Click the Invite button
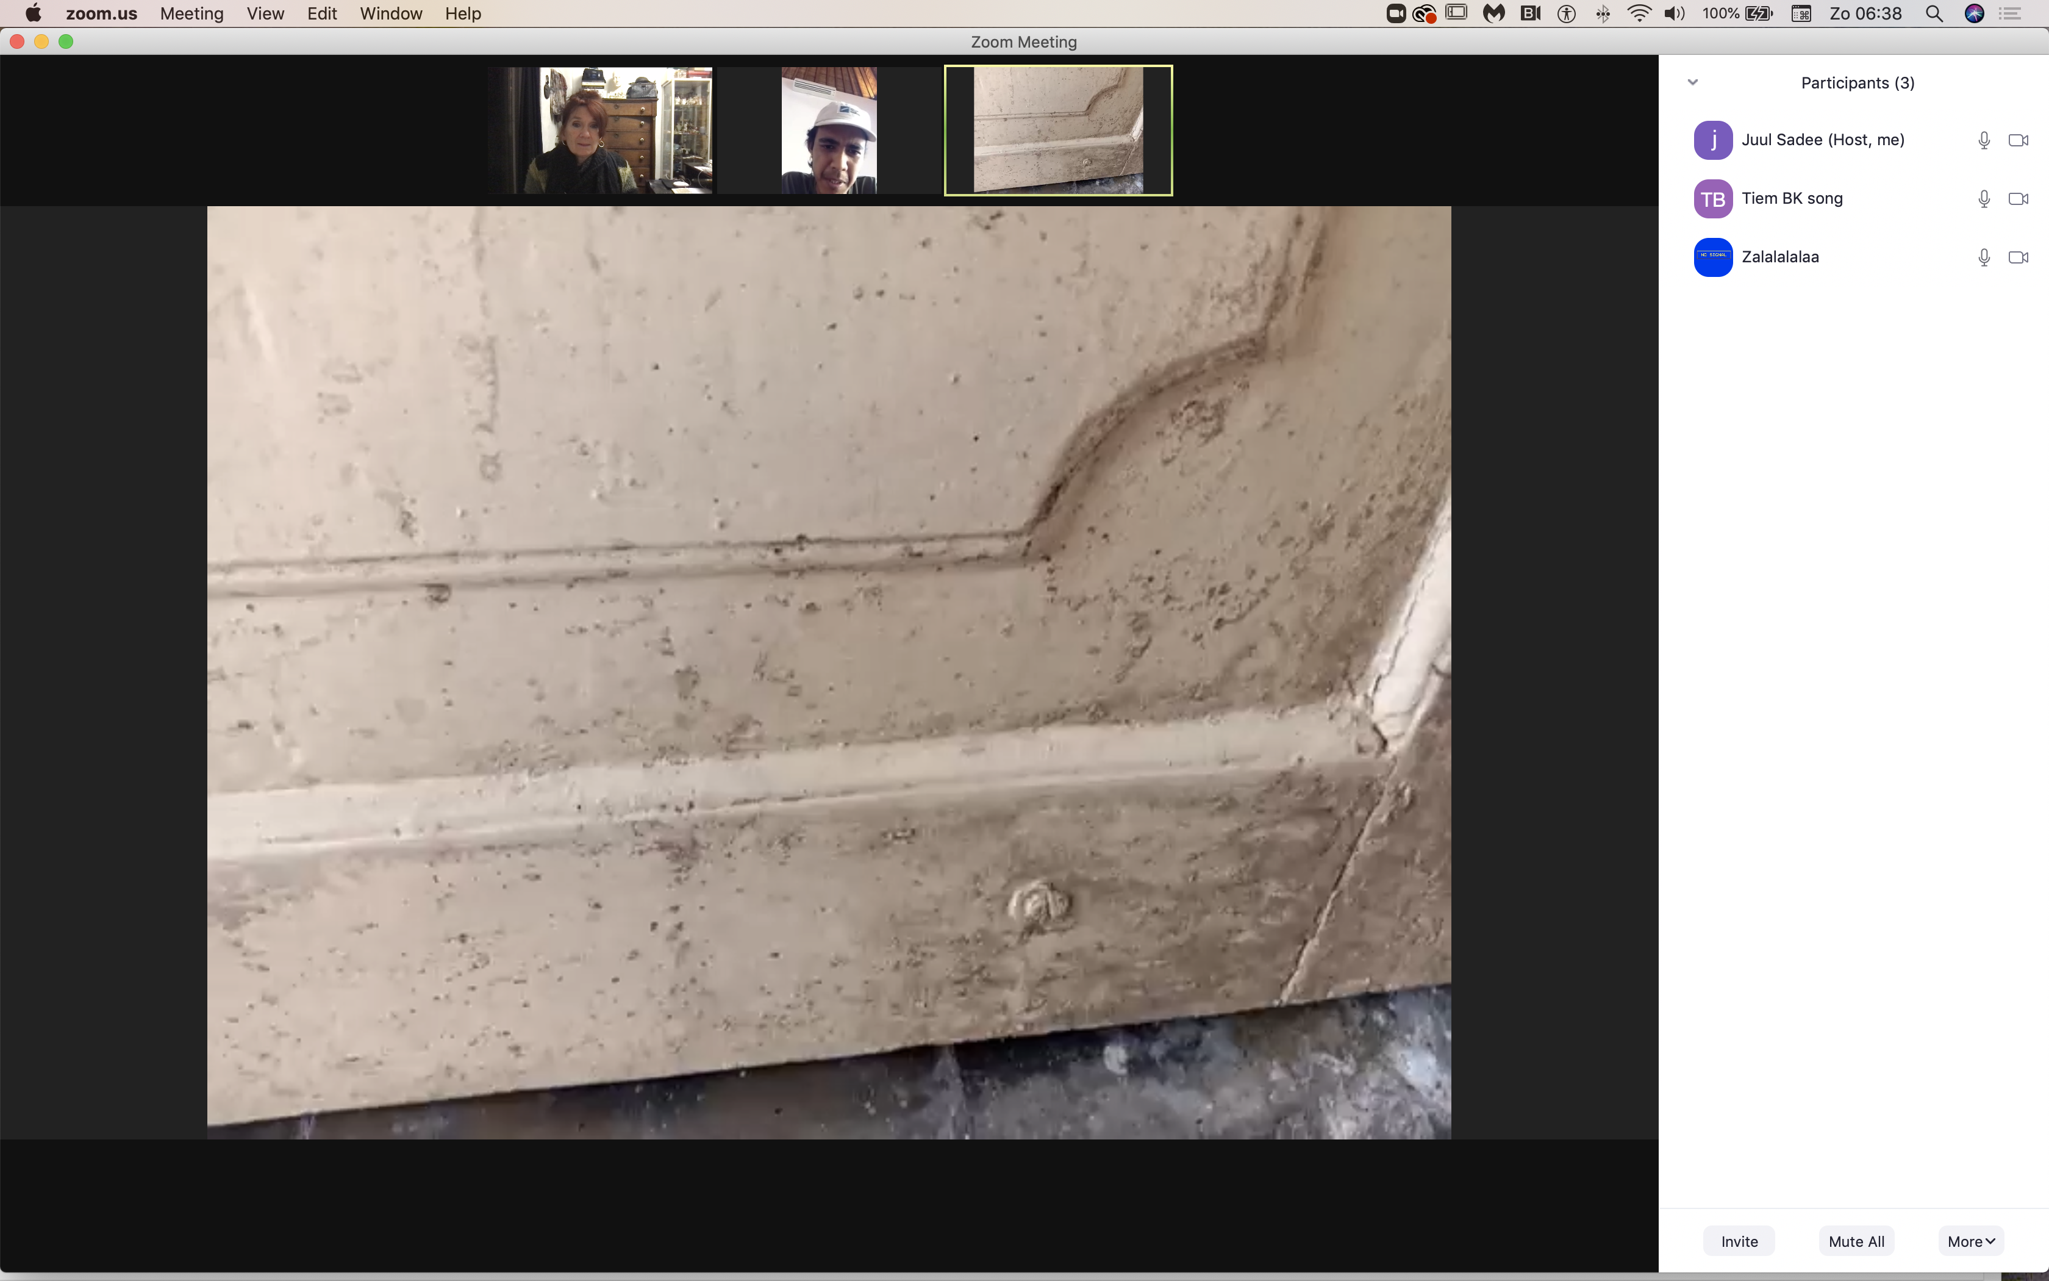 pyautogui.click(x=1739, y=1241)
